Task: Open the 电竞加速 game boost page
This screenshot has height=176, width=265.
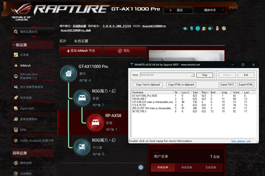Action: point(33,98)
